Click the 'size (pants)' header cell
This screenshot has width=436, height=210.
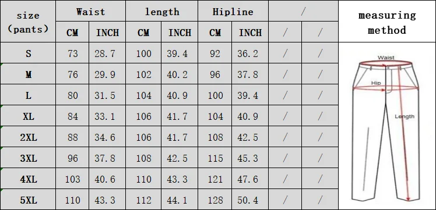click(x=28, y=22)
